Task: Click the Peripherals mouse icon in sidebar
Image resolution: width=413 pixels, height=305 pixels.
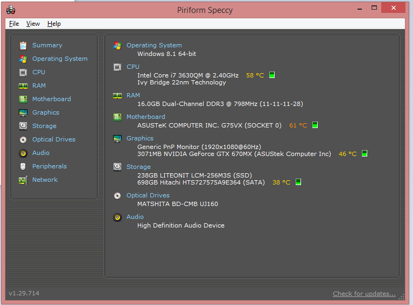Action: pos(23,167)
